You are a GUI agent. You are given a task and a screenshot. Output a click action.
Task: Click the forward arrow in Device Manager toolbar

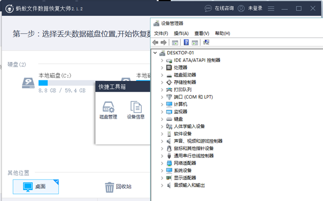tap(164, 43)
